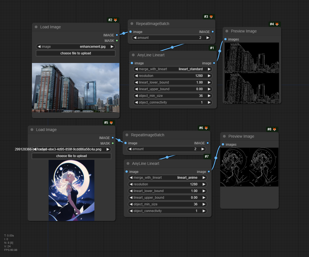
Task: Open the image dropdown showing enhancement.jpg
Action: click(x=76, y=47)
